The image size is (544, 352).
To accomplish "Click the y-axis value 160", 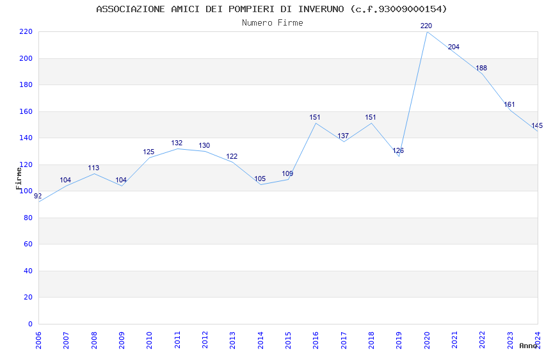I will [26, 111].
